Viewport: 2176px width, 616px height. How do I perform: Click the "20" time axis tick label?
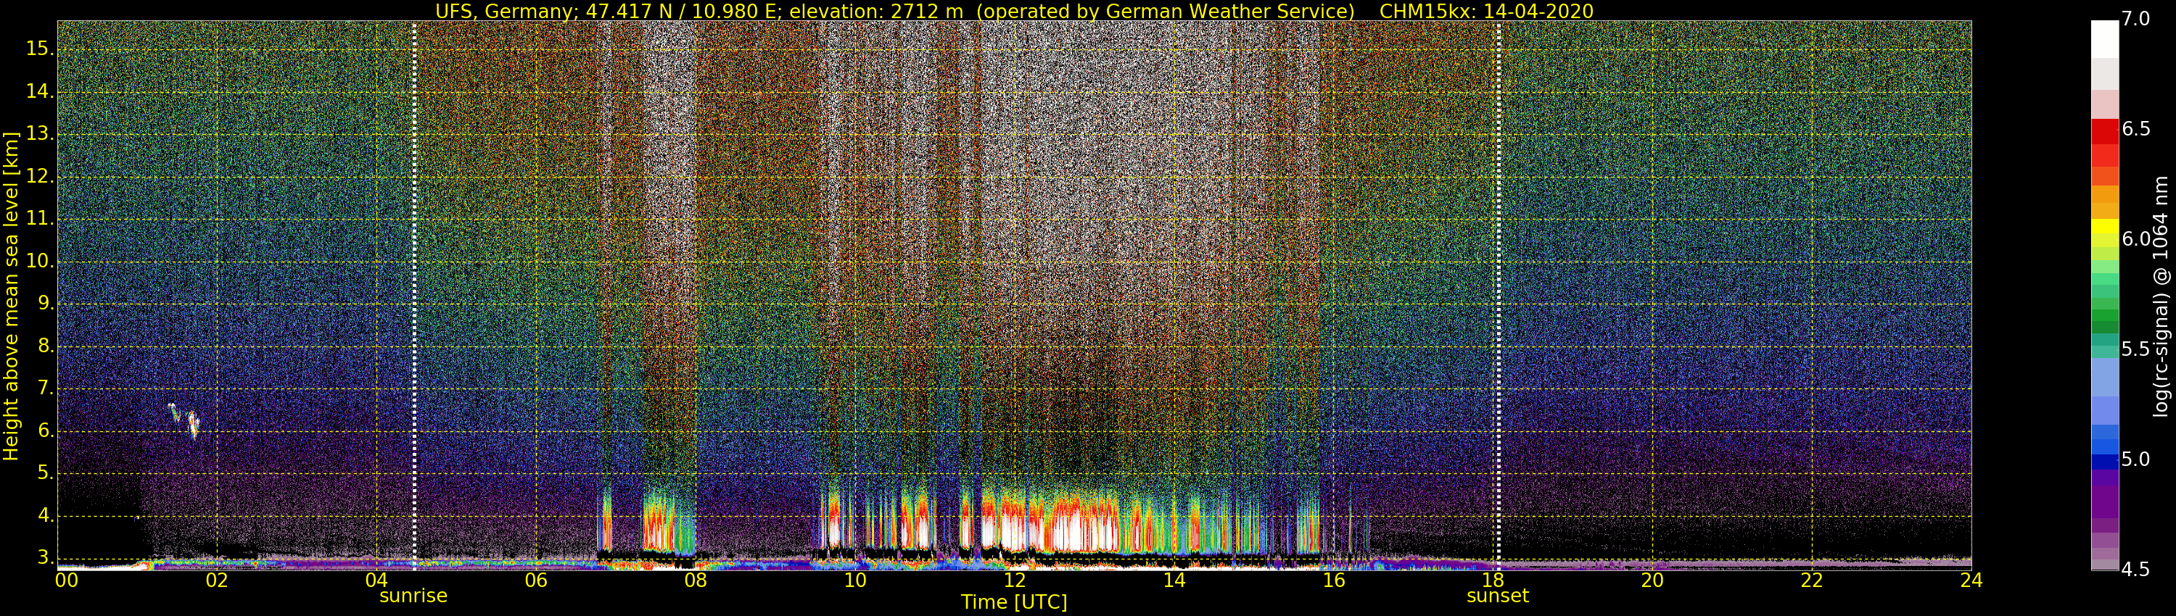[1652, 580]
